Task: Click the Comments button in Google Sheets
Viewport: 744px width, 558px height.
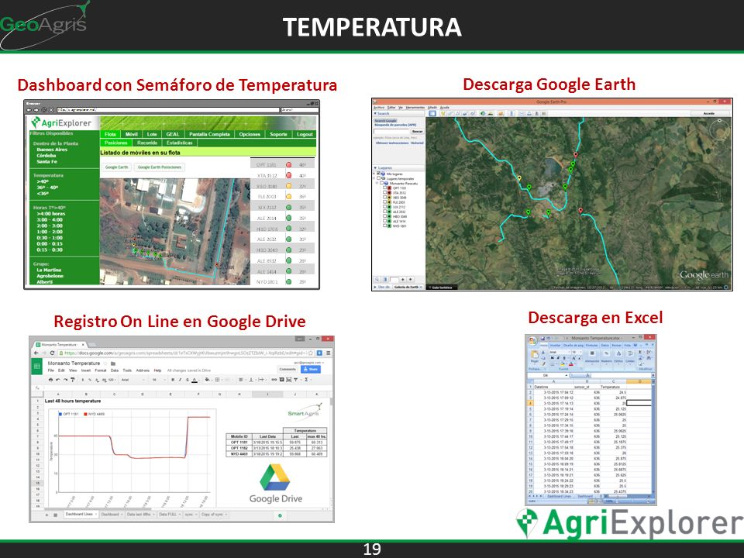Action: [288, 369]
